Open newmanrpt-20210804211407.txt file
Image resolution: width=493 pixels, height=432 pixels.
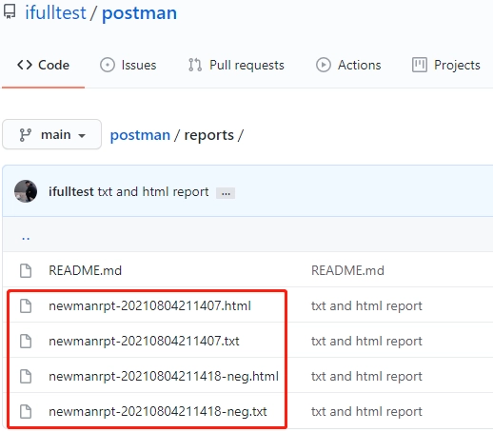(x=144, y=341)
